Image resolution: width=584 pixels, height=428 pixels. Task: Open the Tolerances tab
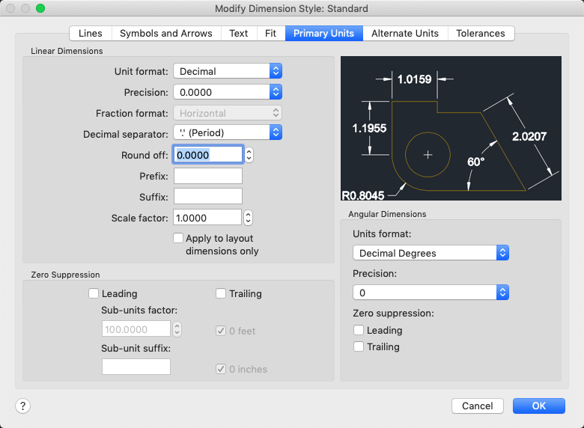(x=481, y=34)
